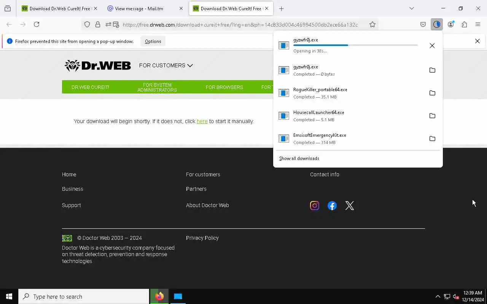This screenshot has width=487, height=304.
Task: Expand the FOR CUSTOMERS dropdown
Action: pos(166,65)
